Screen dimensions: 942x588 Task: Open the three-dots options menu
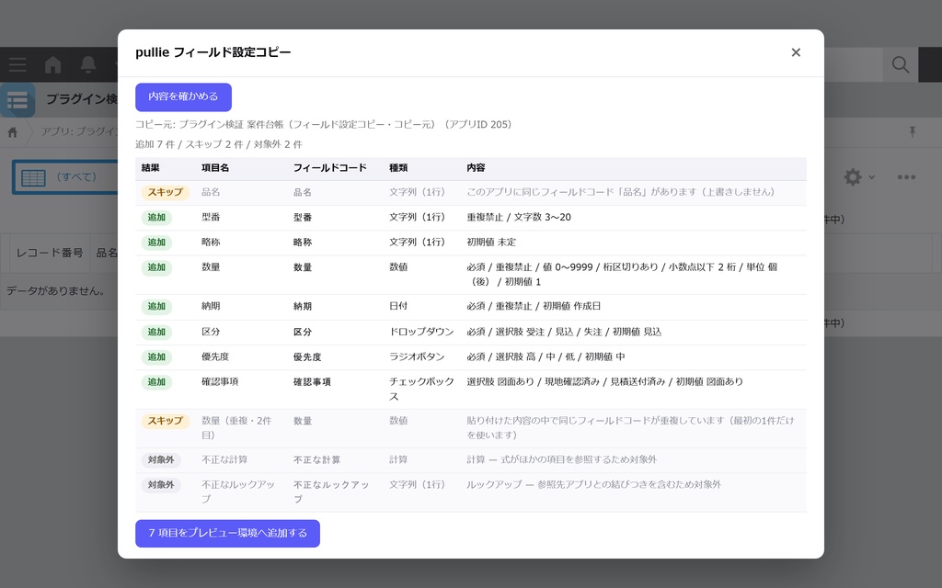pos(906,177)
